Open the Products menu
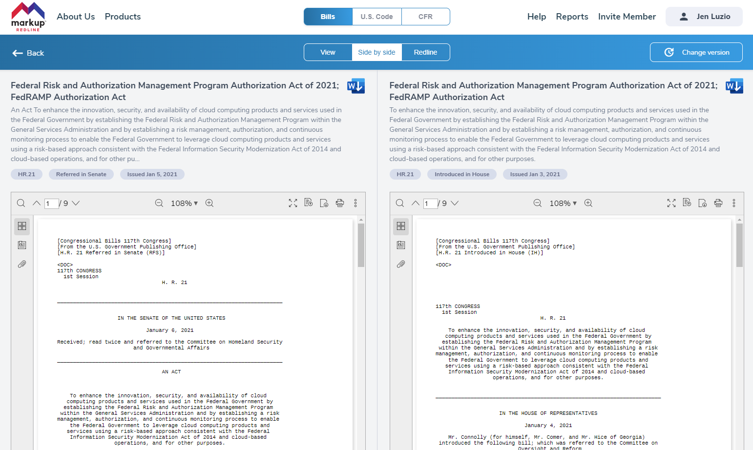The height and width of the screenshot is (450, 753). tap(123, 17)
